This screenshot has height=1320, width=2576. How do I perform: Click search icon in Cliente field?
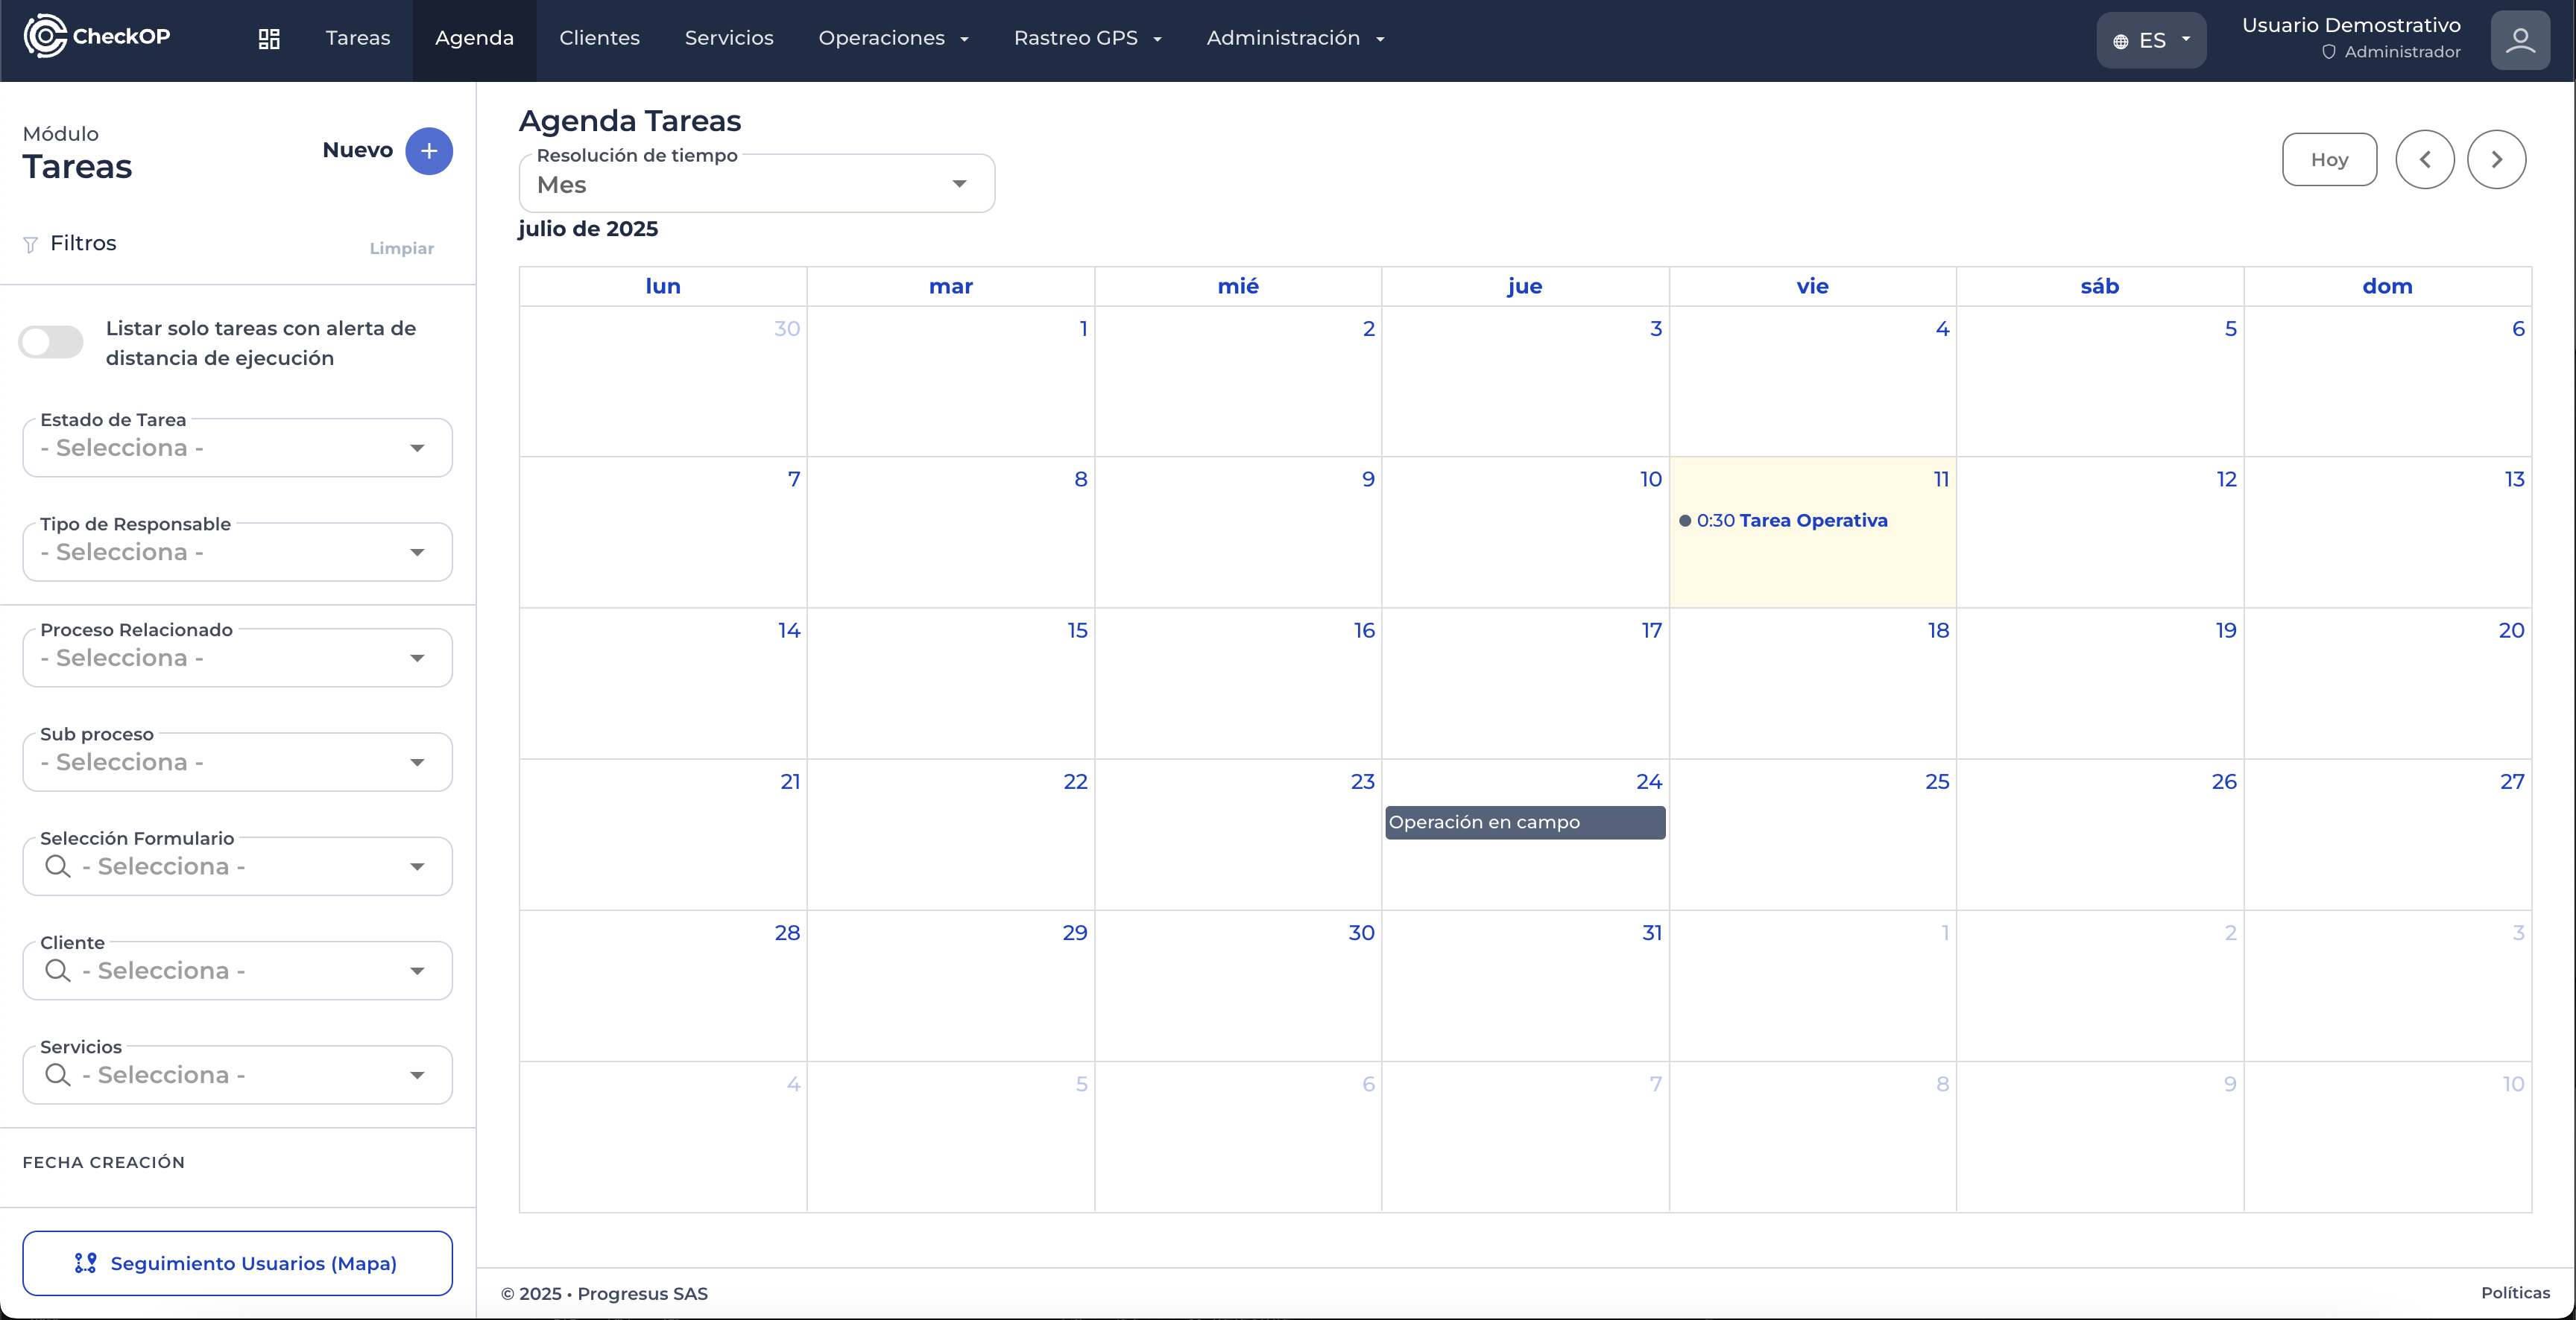(x=58, y=971)
